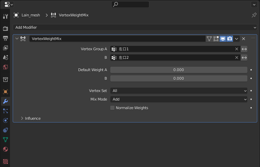This screenshot has height=167, width=260.
Task: Remove the VertexWeightMix modifier
Action: 244,39
